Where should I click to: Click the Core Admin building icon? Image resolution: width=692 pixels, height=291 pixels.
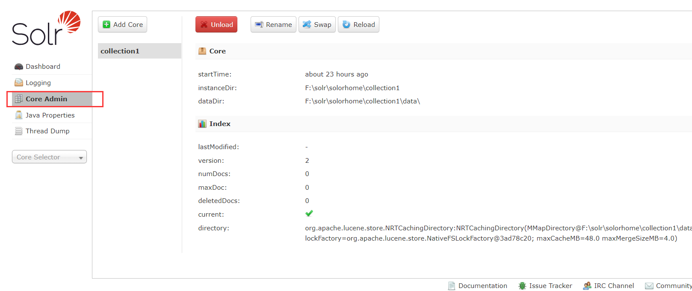click(x=19, y=99)
